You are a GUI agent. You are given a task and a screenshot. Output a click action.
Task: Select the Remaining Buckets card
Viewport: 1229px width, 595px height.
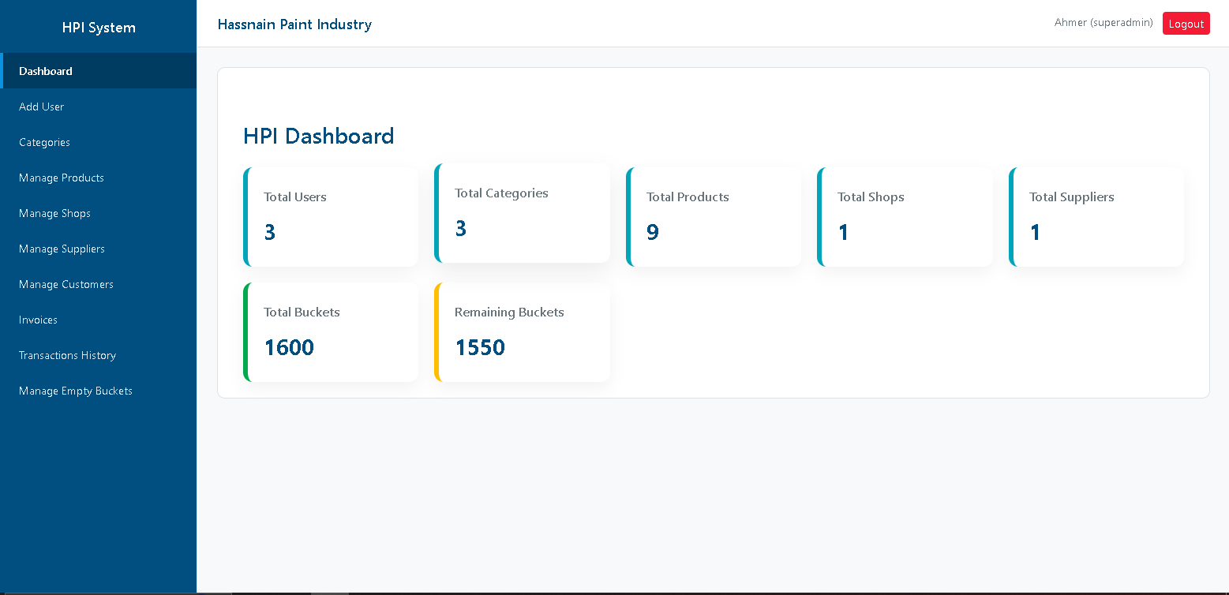pos(523,331)
